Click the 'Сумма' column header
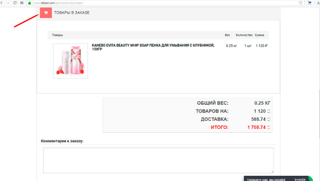Screen dimensions: 320x181 pyautogui.click(x=259, y=35)
